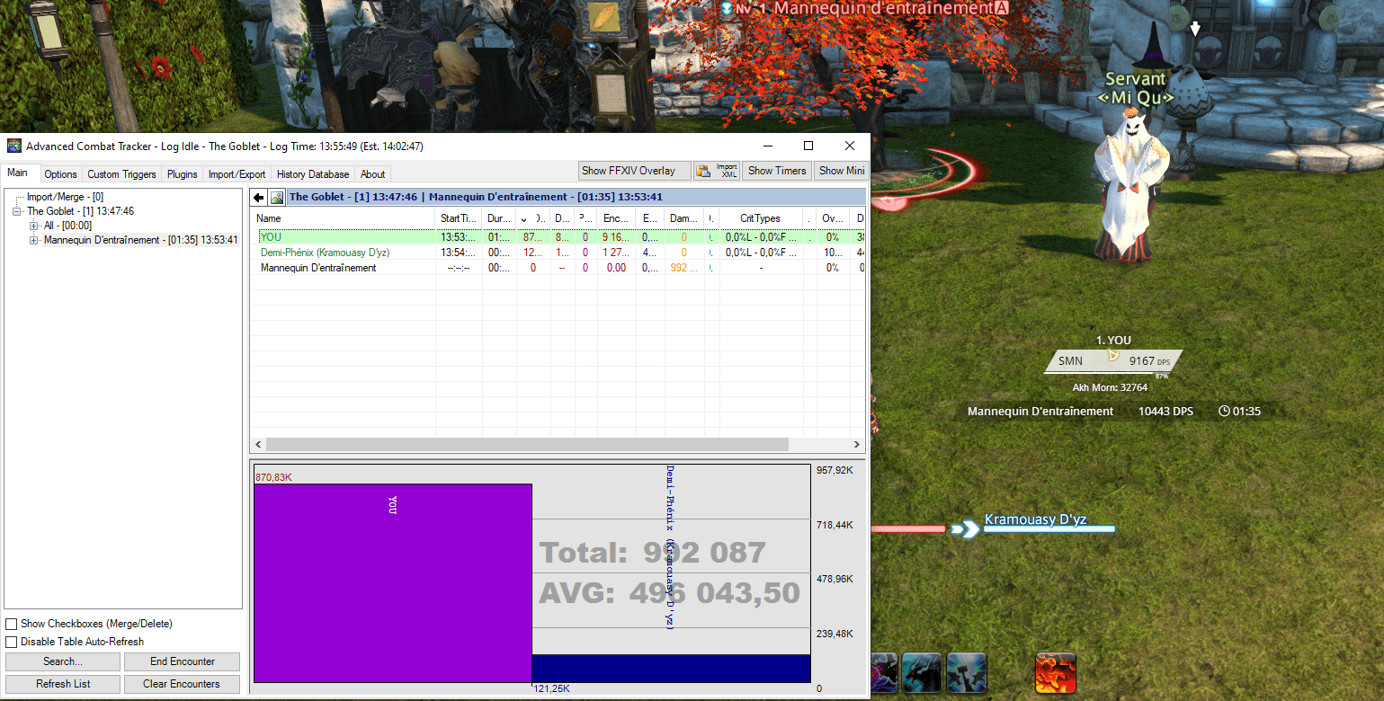The width and height of the screenshot is (1384, 701).
Task: Select the Mannequin D'entraînement row in the table
Action: click(x=558, y=268)
